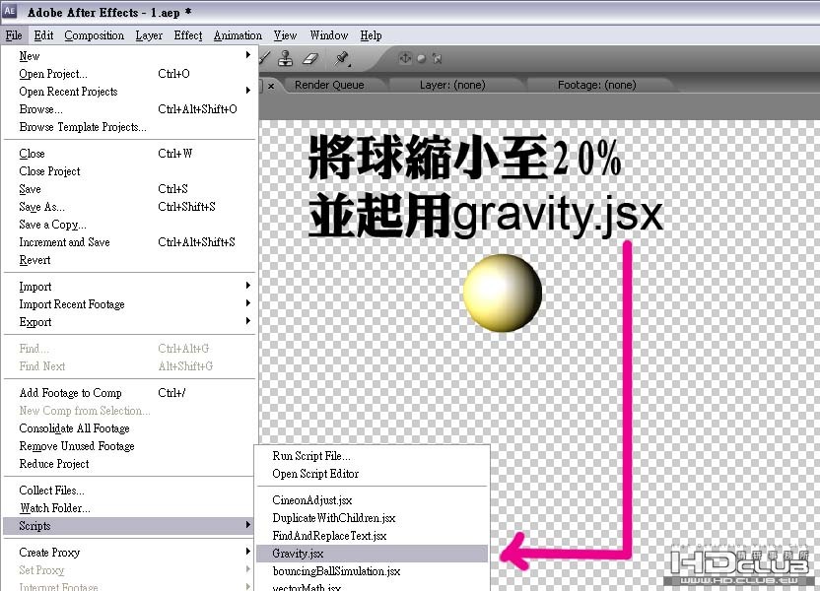
Task: Expand the Import Recent Footage submenu
Action: pyautogui.click(x=129, y=304)
